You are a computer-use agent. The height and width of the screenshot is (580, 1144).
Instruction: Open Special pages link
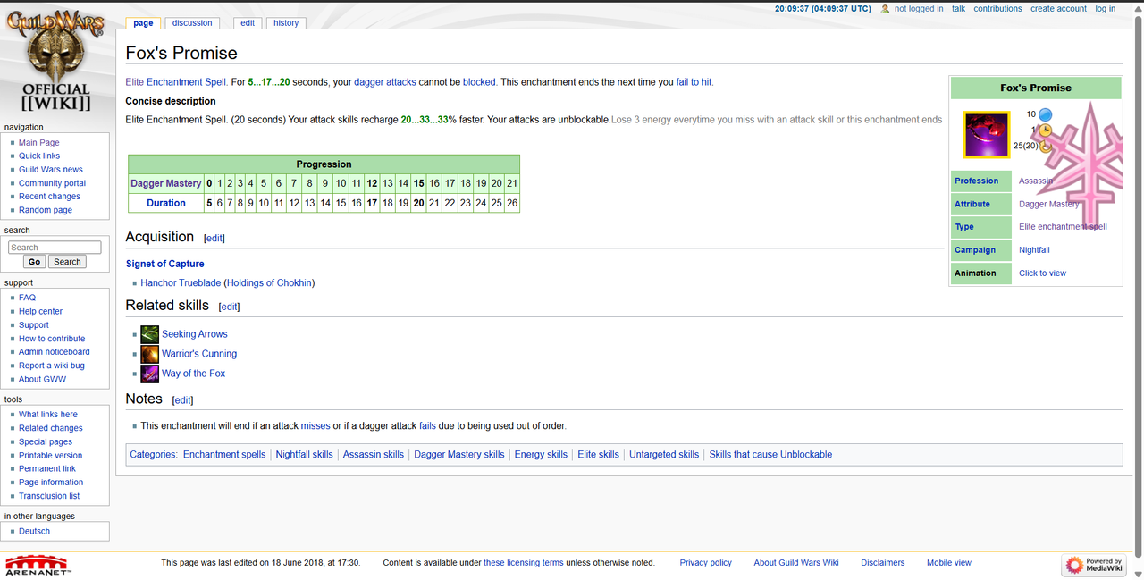point(46,441)
